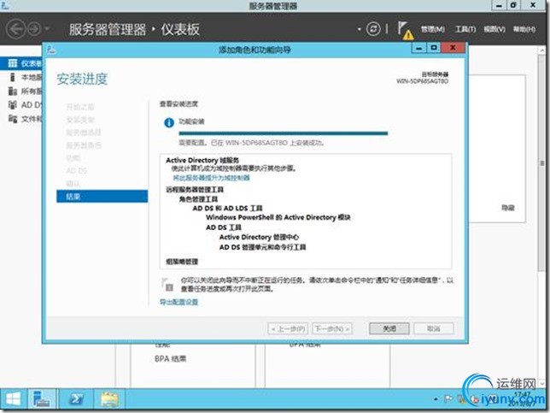The width and height of the screenshot is (550, 413).
Task: Click BPA 结果 in dashboard tile
Action: pyautogui.click(x=171, y=358)
